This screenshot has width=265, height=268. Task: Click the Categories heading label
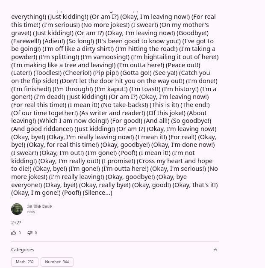(x=23, y=250)
